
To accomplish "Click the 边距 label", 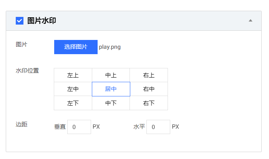I will (22, 124).
